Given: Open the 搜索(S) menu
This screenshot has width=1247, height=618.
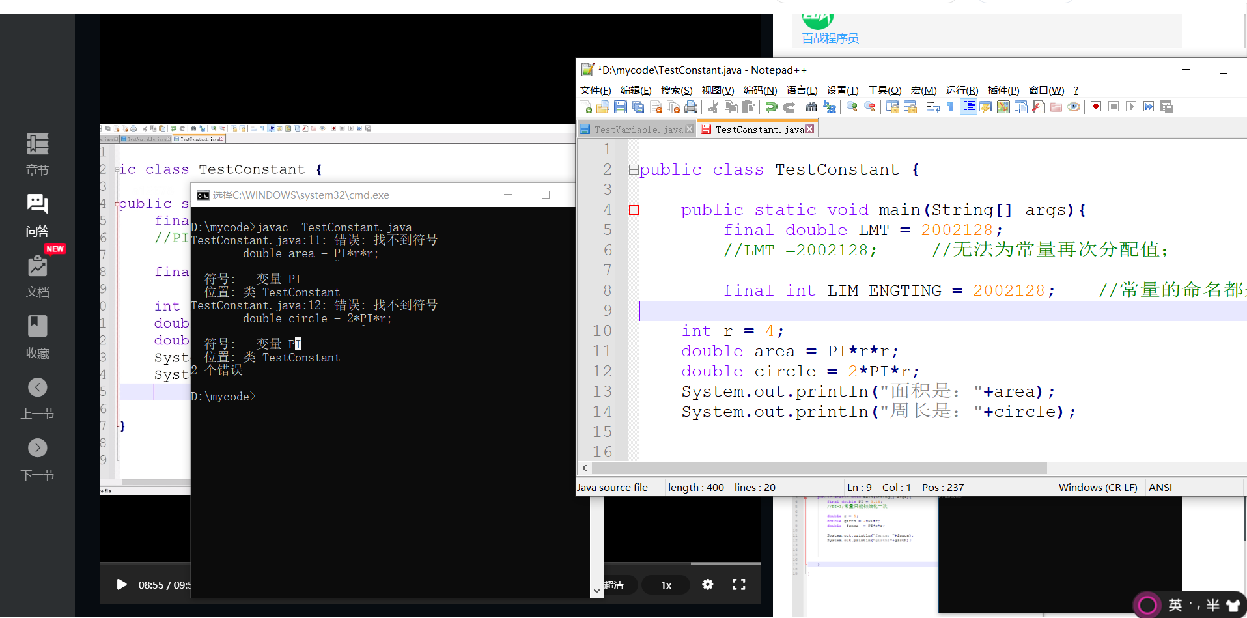Looking at the screenshot, I should 677,91.
